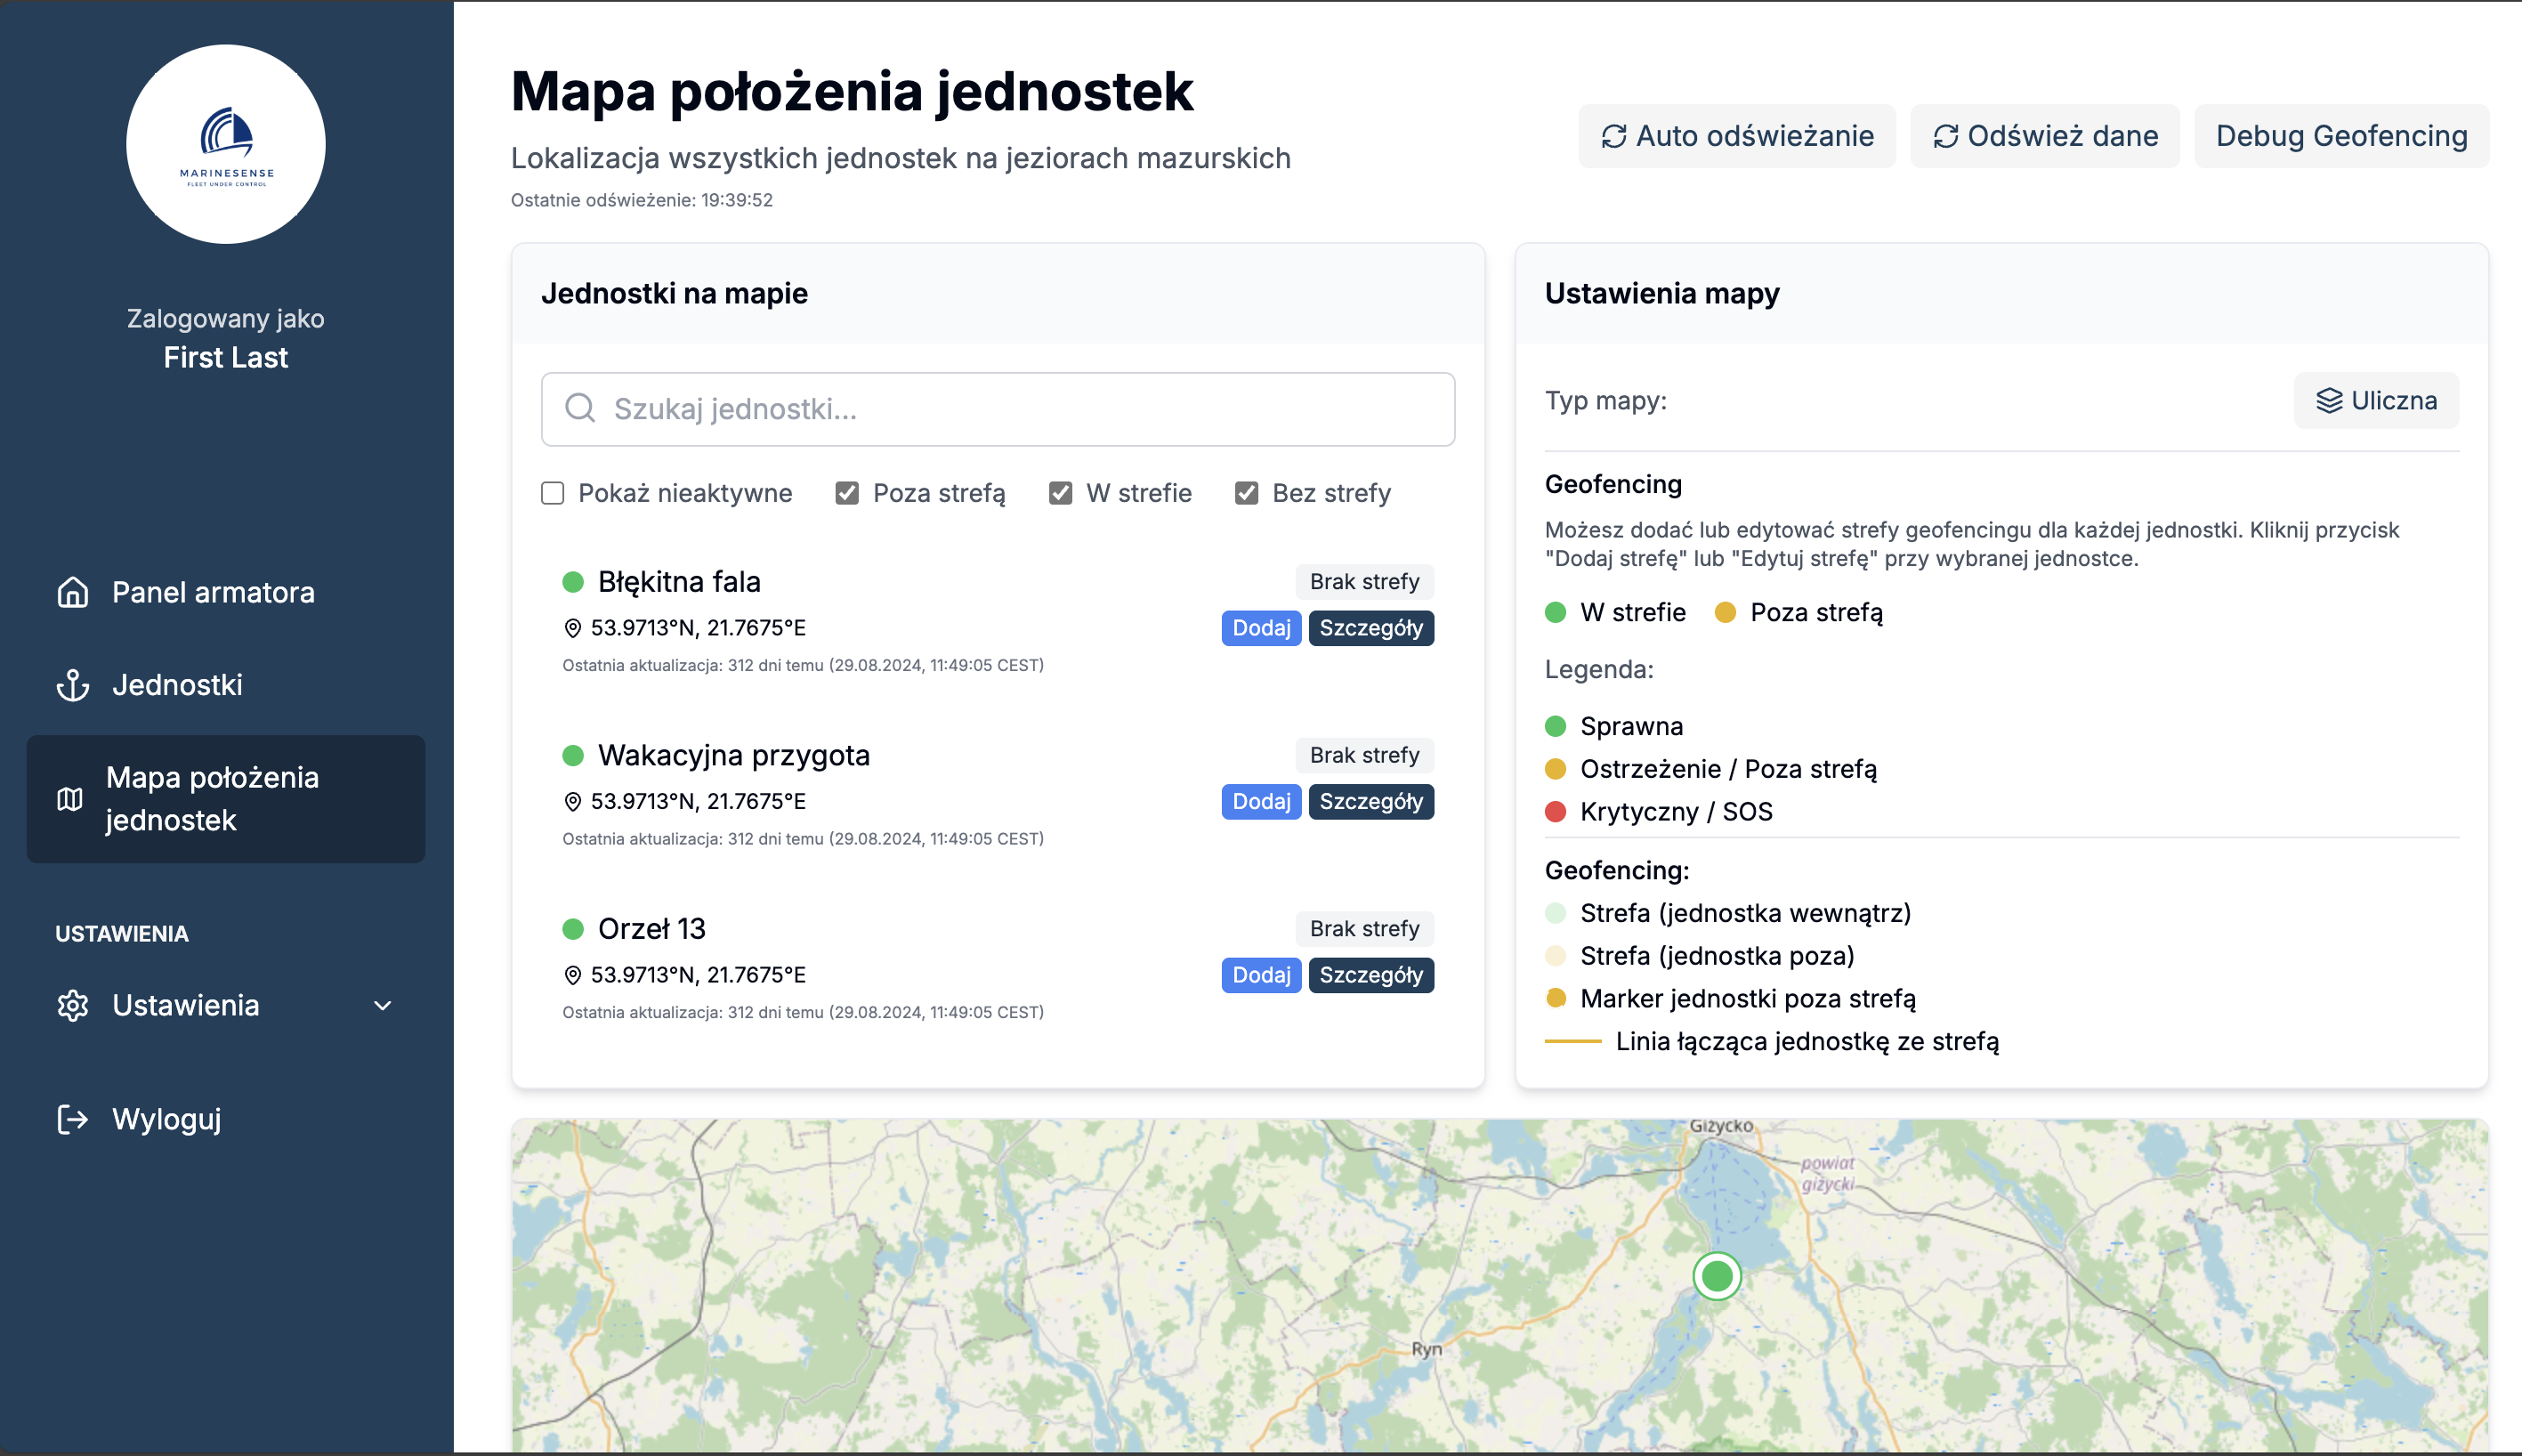The width and height of the screenshot is (2522, 1456).
Task: Go to Jednostki page
Action: coord(226,685)
